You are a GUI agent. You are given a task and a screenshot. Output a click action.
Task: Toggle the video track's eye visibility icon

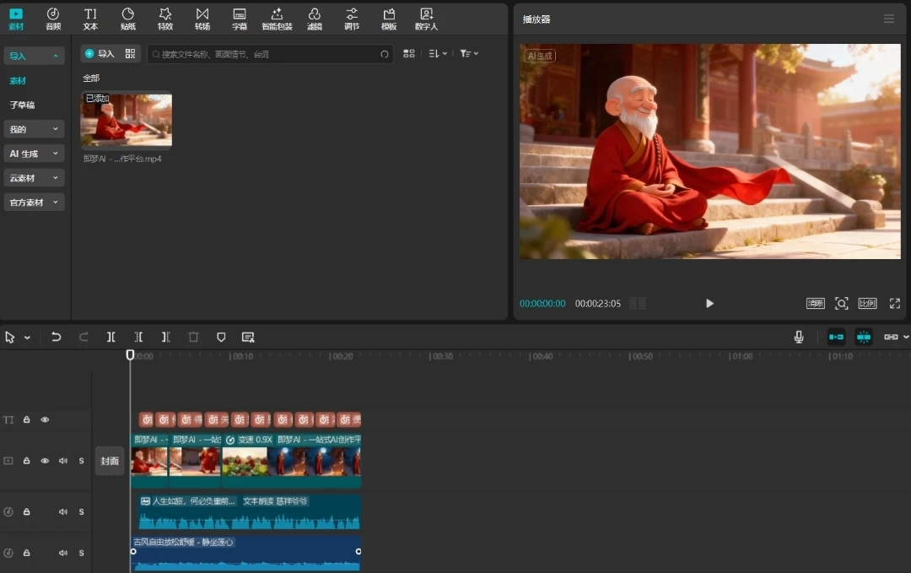pyautogui.click(x=45, y=461)
